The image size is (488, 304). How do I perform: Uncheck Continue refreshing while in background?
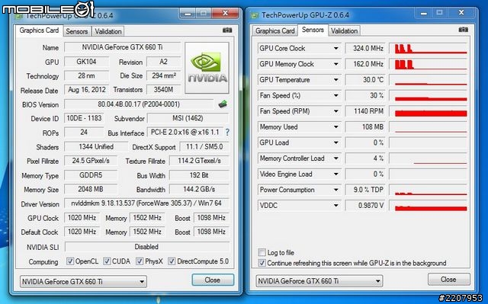[x=262, y=263]
